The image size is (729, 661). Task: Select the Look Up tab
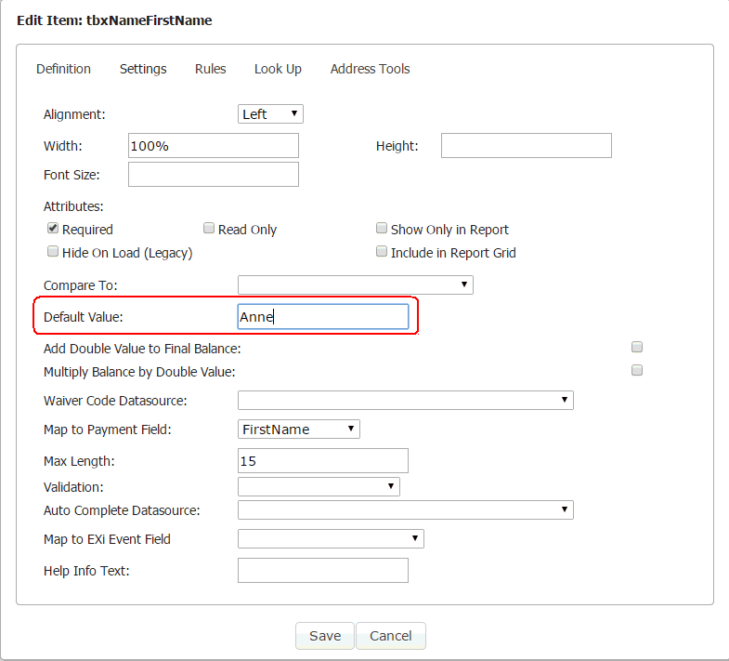pos(278,69)
